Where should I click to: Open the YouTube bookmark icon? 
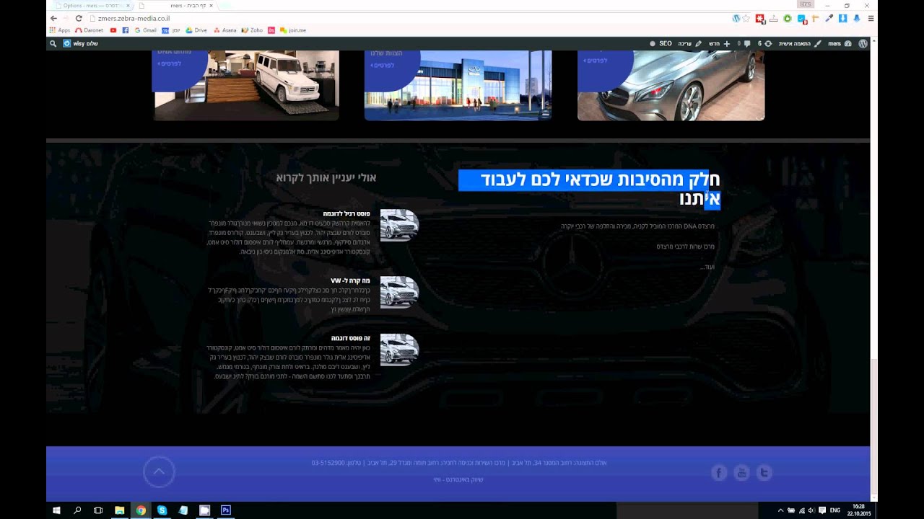pyautogui.click(x=113, y=30)
